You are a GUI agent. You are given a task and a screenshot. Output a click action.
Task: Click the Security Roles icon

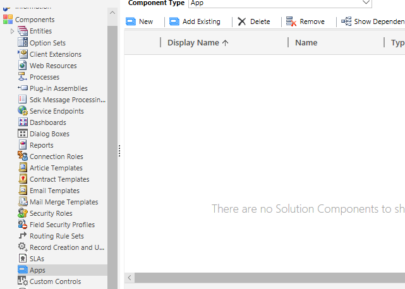point(23,213)
